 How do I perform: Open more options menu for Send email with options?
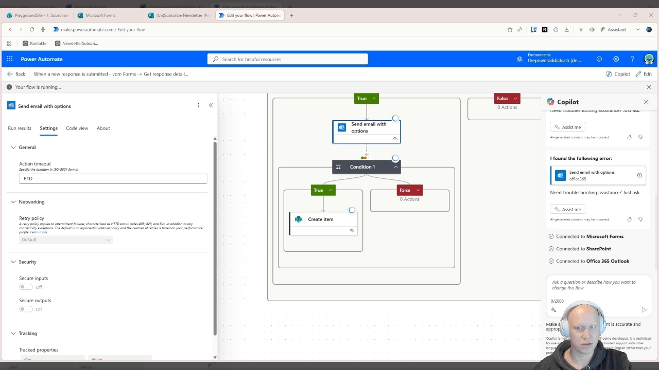(x=198, y=105)
